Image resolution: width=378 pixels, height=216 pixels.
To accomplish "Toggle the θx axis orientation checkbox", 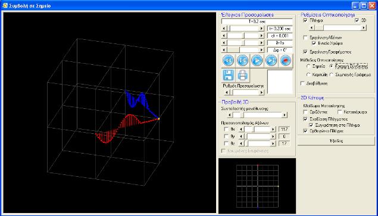I will 226,129.
